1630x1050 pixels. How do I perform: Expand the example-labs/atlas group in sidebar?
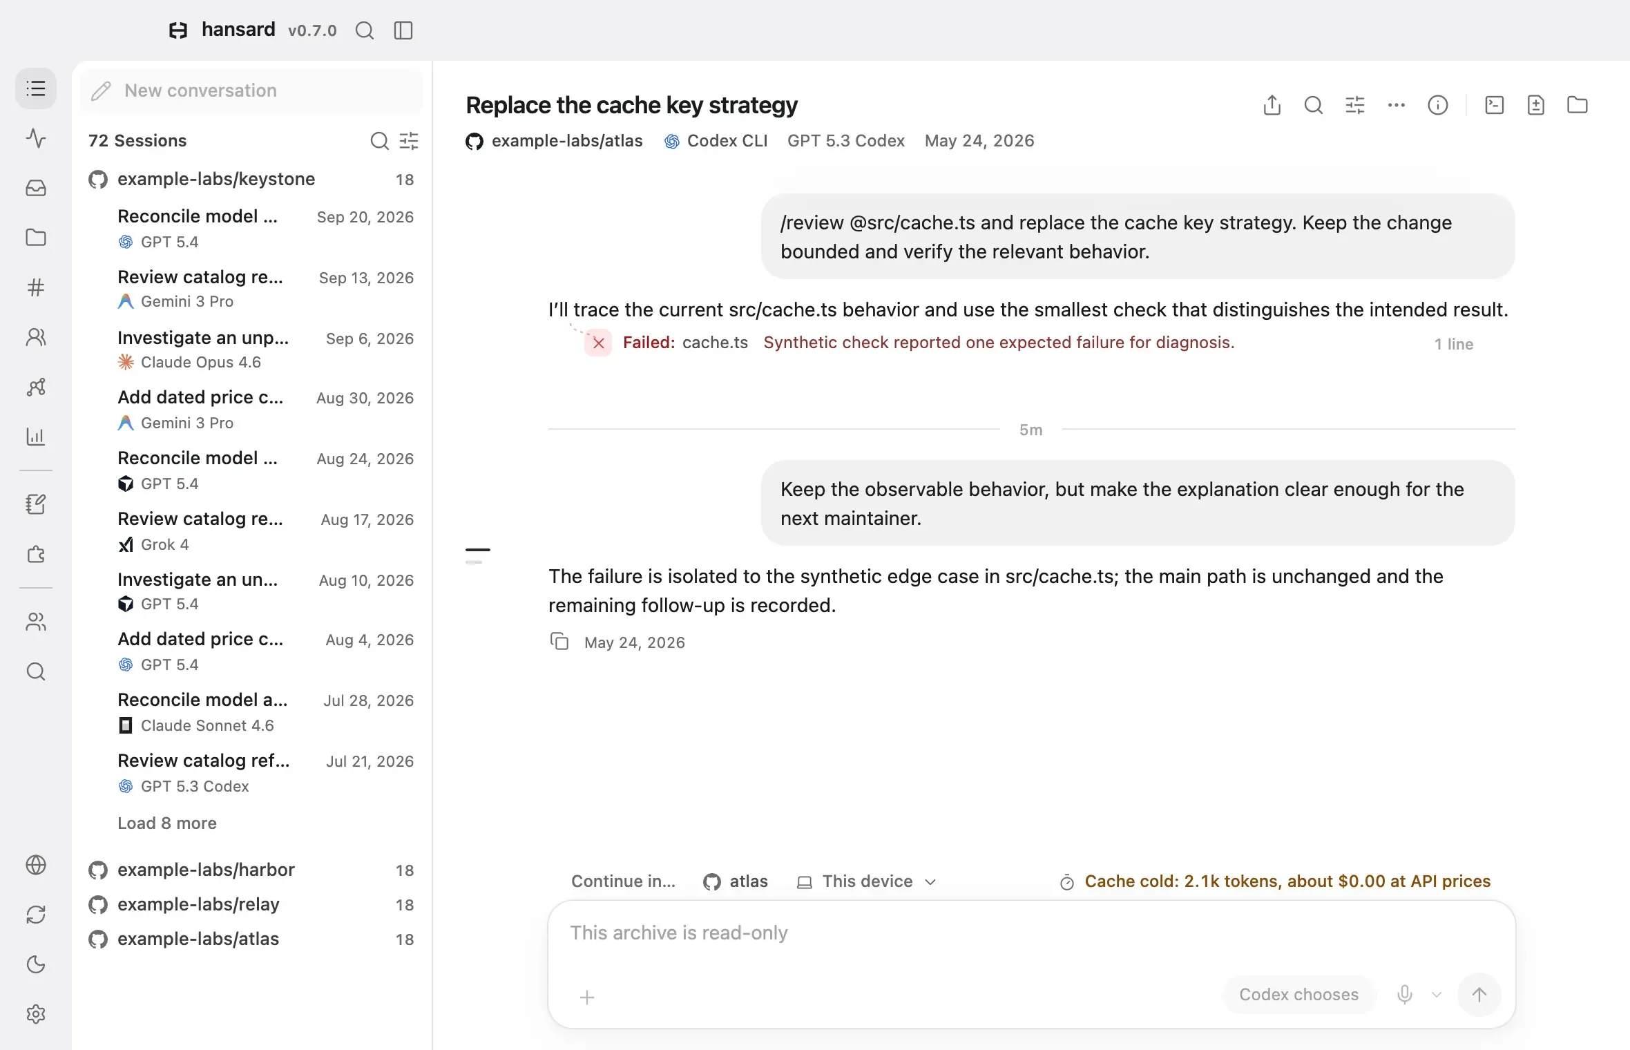point(251,939)
